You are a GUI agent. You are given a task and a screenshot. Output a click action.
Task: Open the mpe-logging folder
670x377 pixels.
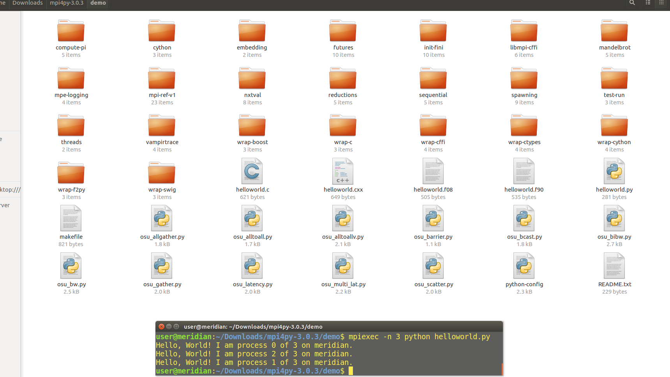click(71, 78)
